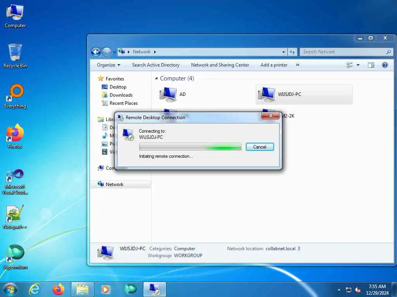Open the Organize menu
Viewport: 397px width, 297px height.
click(109, 65)
